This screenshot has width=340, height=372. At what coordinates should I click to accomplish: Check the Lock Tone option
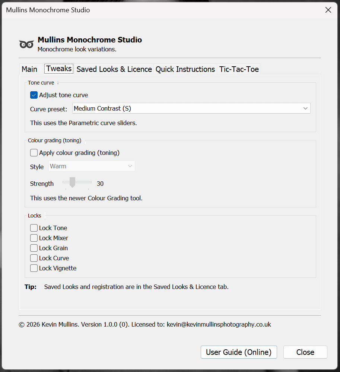[34, 228]
